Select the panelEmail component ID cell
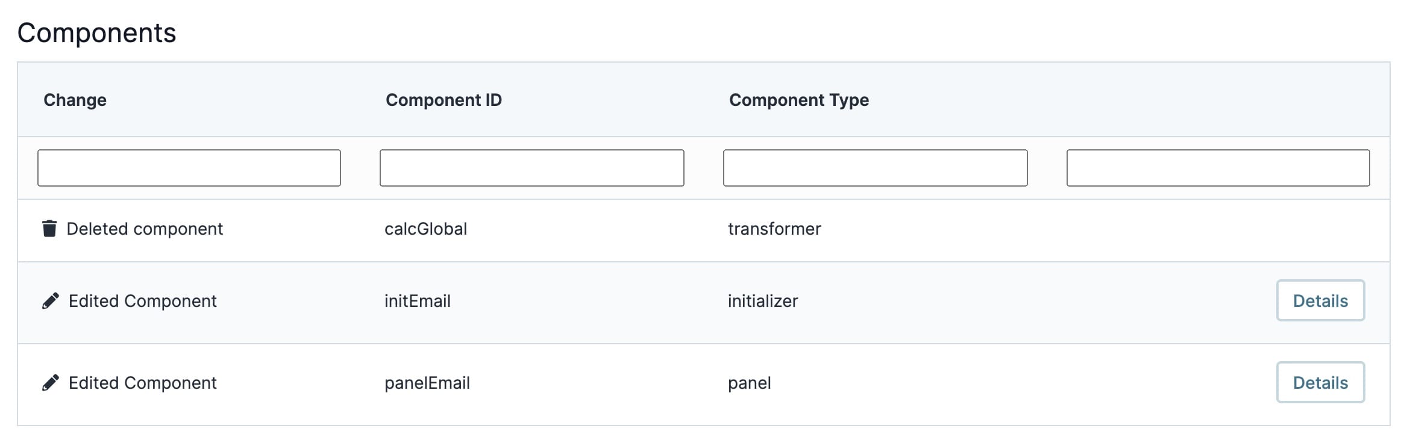The image size is (1404, 443). pyautogui.click(x=427, y=383)
